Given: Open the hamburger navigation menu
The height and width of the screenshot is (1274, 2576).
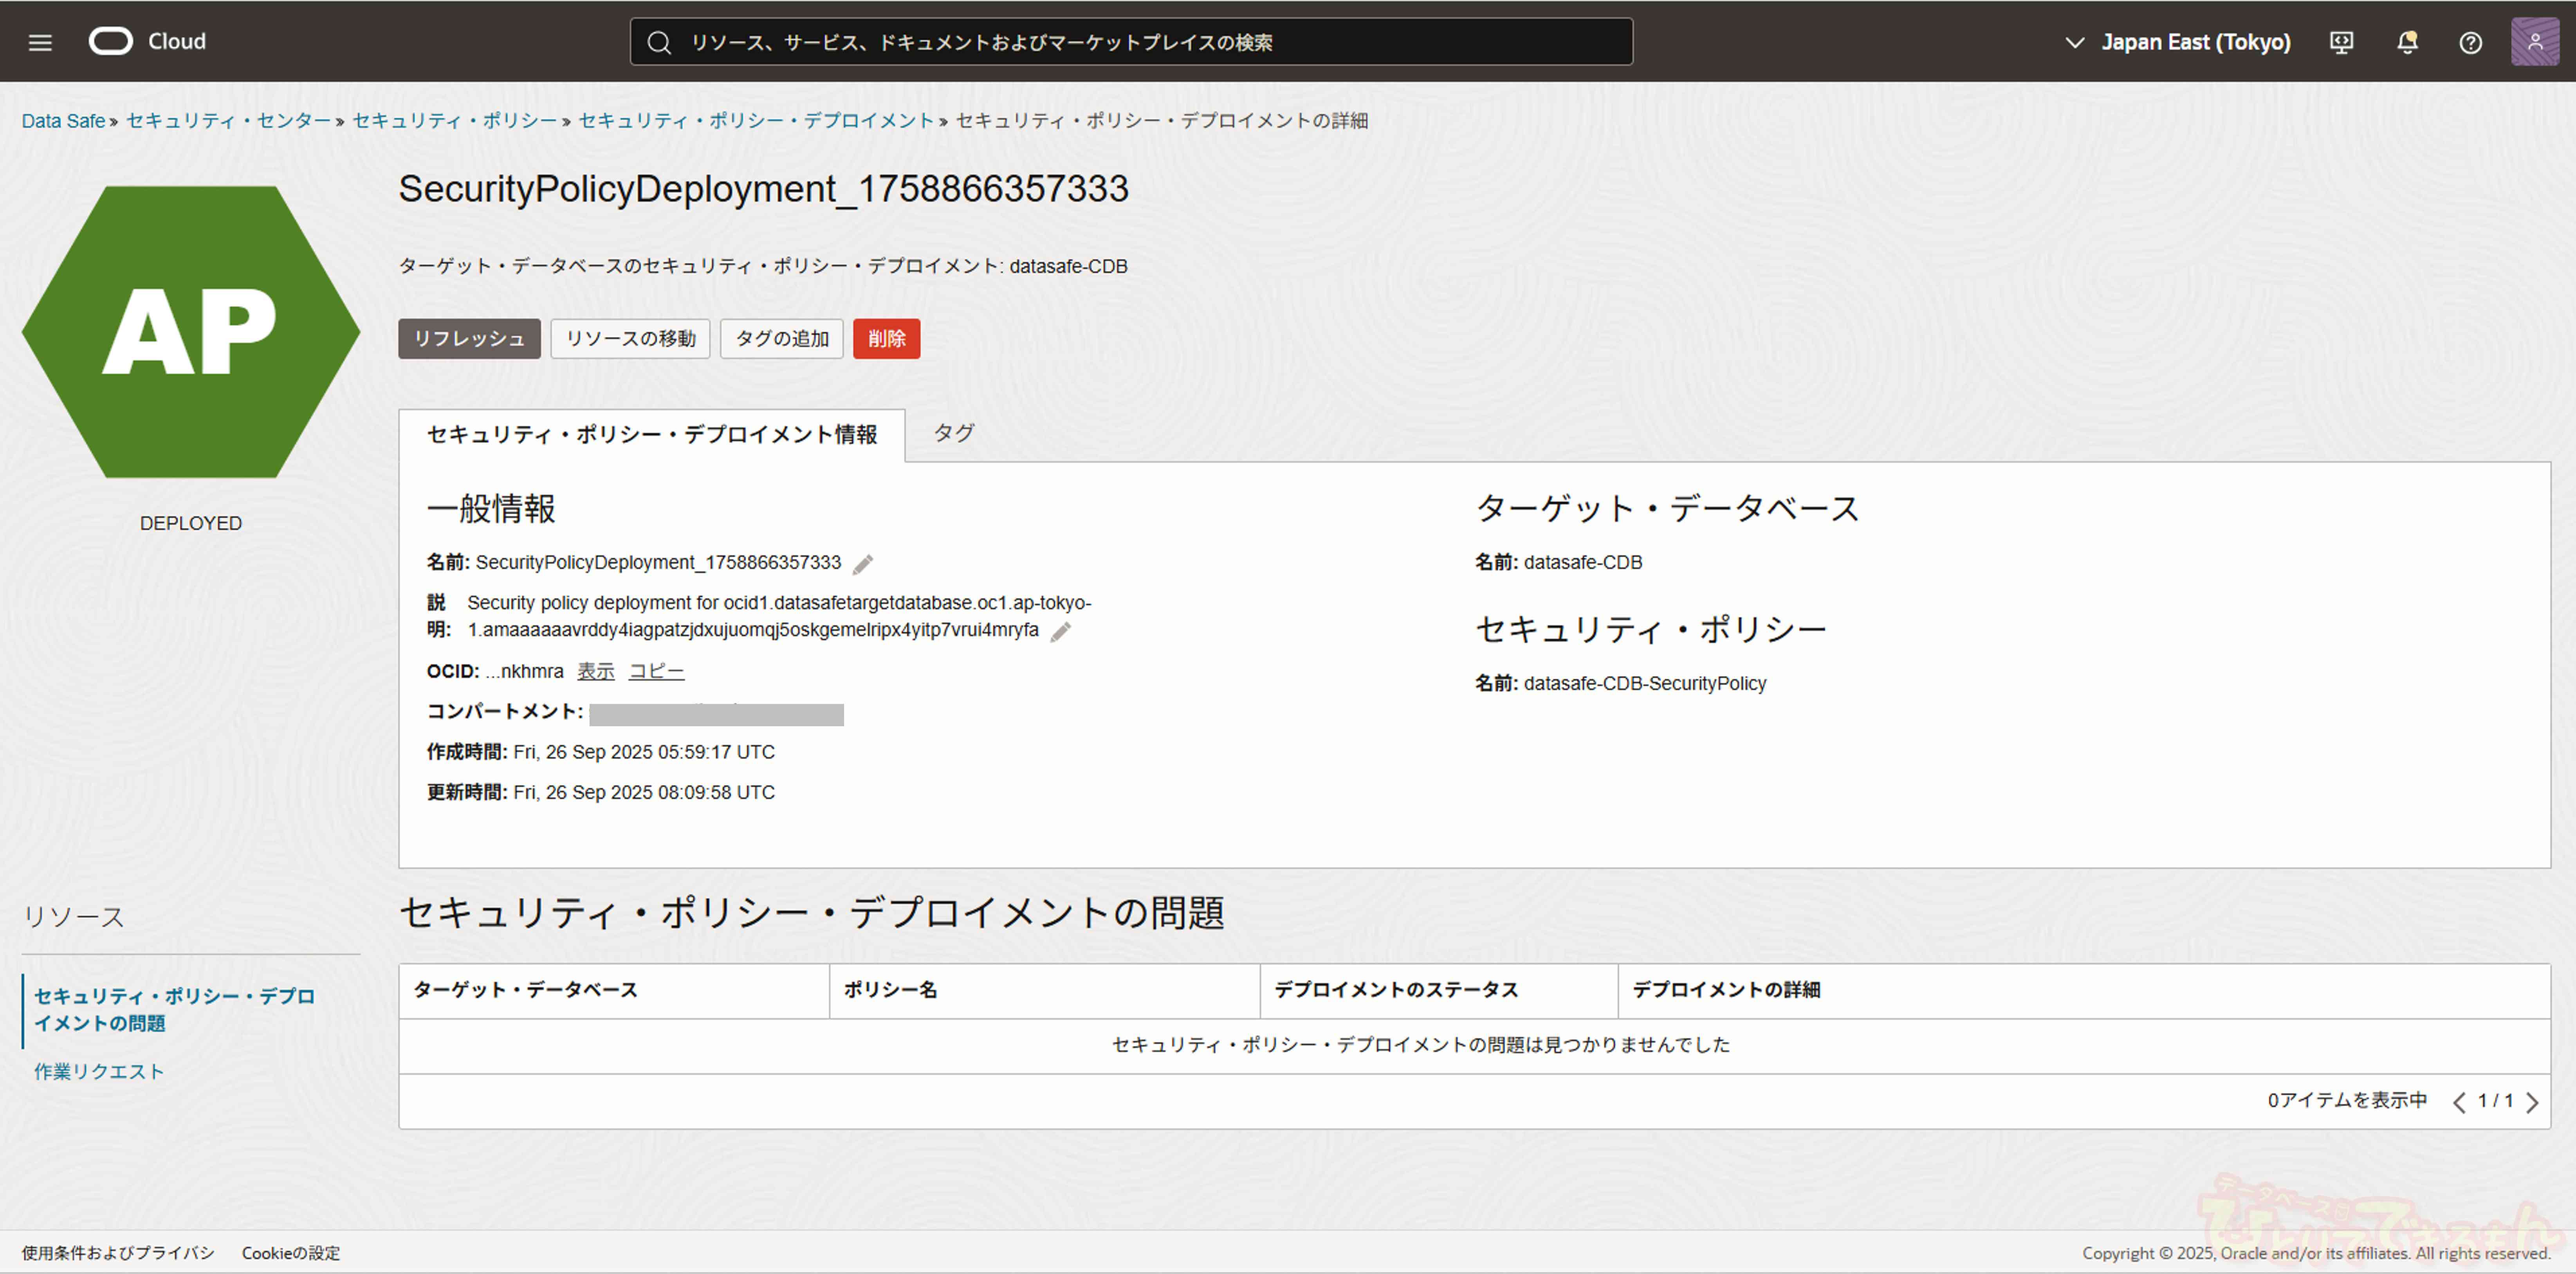Looking at the screenshot, I should pos(40,42).
